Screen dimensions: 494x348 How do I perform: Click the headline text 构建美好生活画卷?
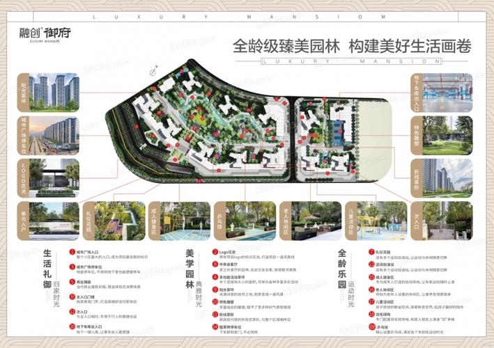410,46
